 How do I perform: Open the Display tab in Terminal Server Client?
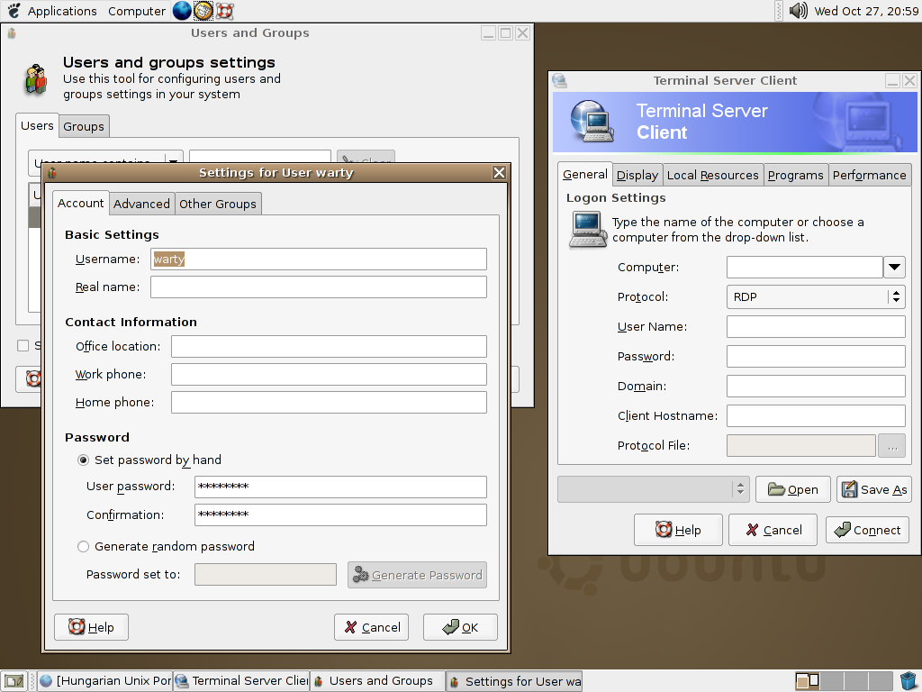(x=637, y=175)
